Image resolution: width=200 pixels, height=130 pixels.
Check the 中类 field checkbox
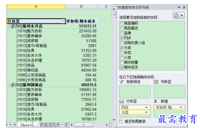pyautogui.click(x=122, y=53)
